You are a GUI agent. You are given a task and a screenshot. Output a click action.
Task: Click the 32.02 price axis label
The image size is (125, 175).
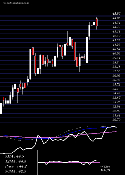click(x=116, y=111)
